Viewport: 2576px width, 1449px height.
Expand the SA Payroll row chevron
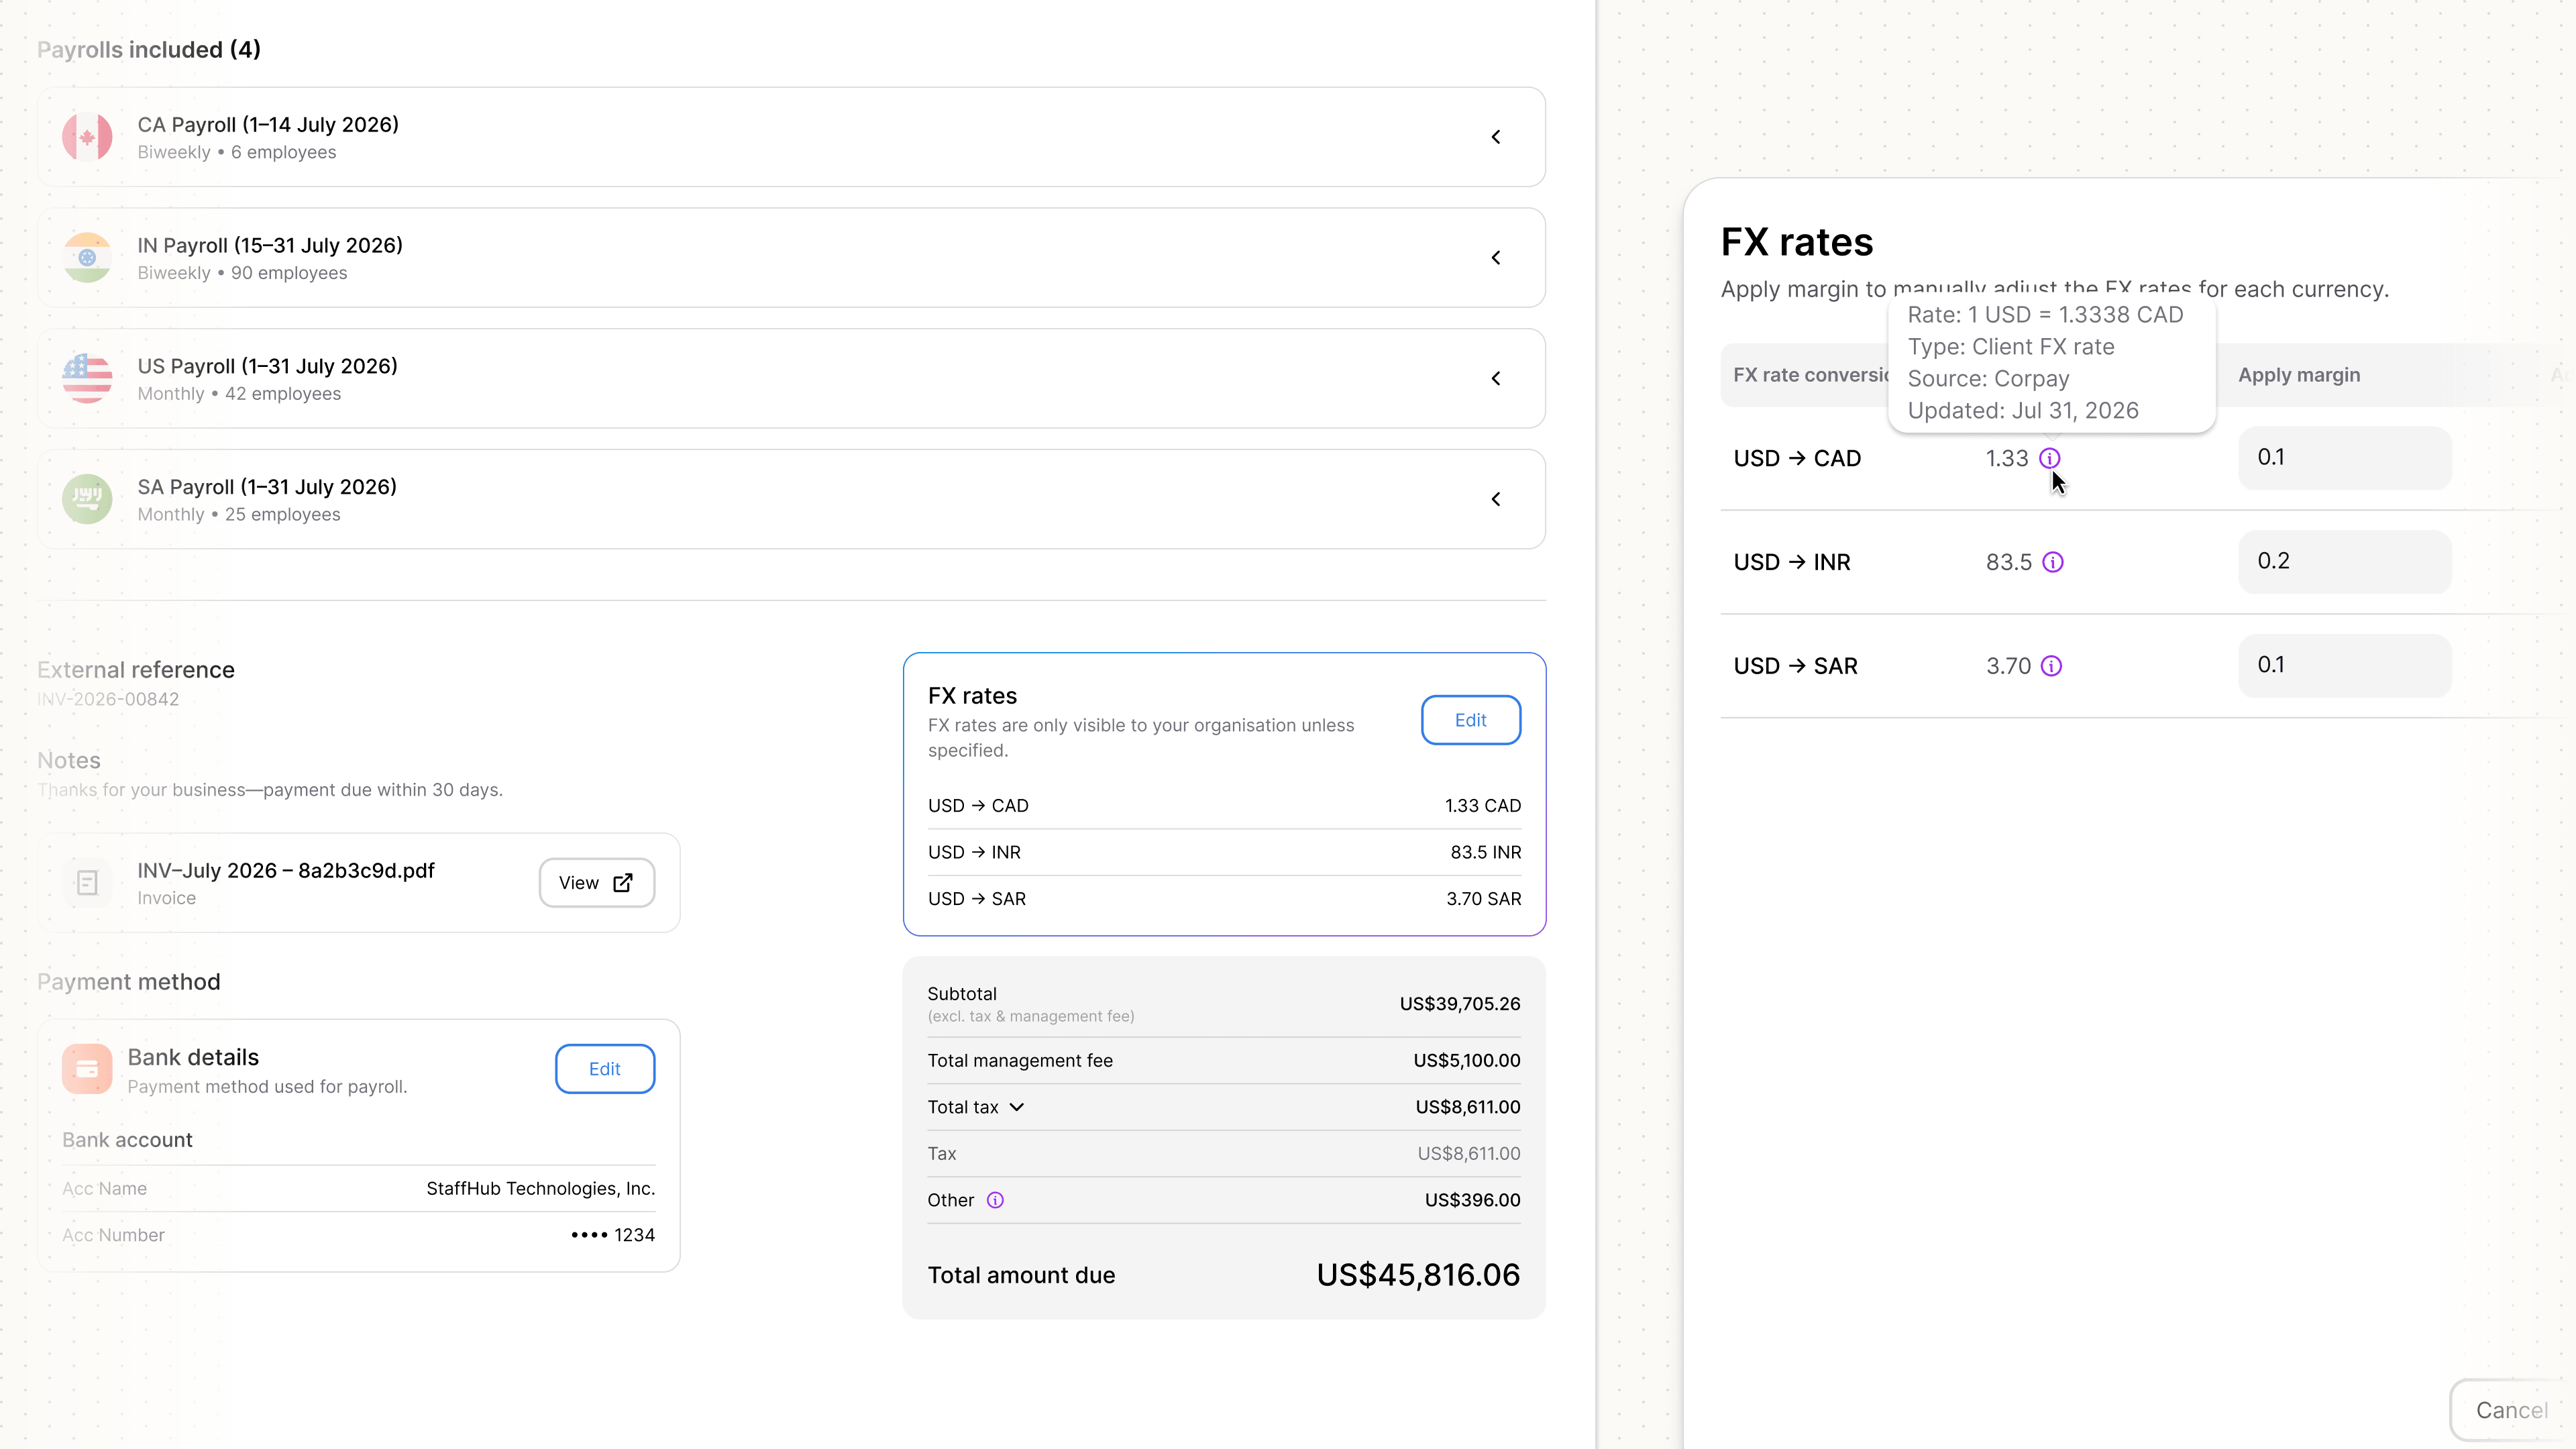pos(1496,499)
